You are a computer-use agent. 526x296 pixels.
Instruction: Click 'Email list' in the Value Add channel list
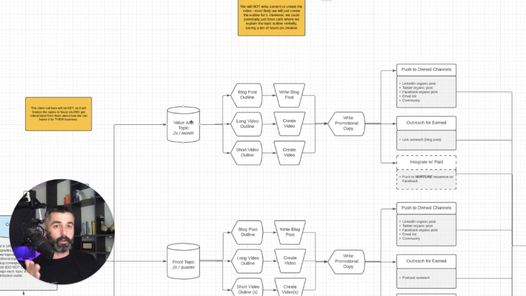[409, 96]
